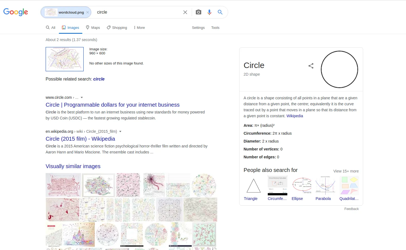The height and width of the screenshot is (250, 406).
Task: Open the Circle (2015 film) Wikipedia result
Action: click(80, 139)
